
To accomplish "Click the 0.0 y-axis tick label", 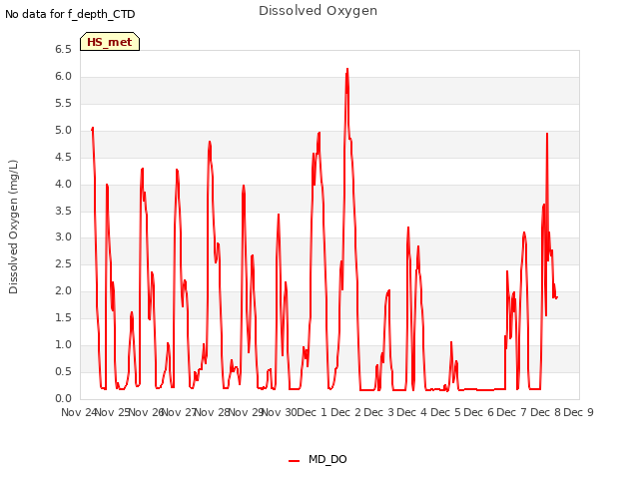I will [63, 398].
